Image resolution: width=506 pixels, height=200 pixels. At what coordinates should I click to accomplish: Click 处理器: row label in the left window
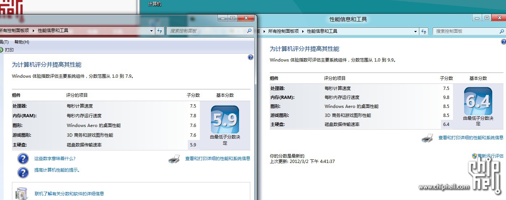pyautogui.click(x=20, y=106)
